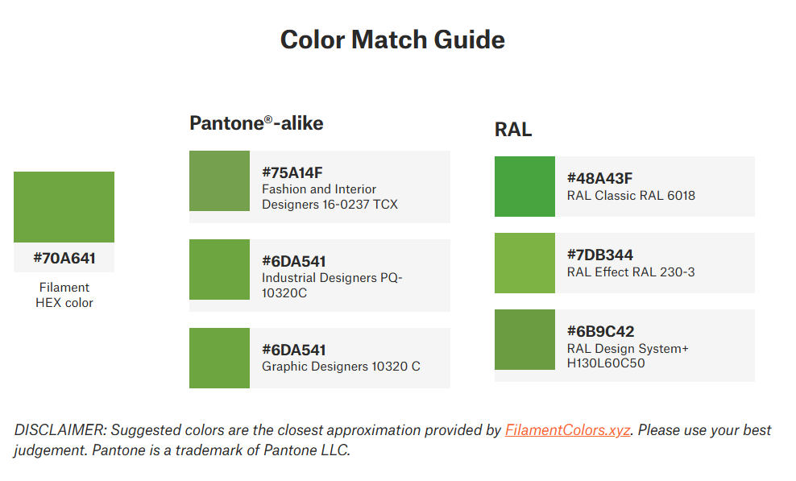Click the RAL section heading
The height and width of the screenshot is (481, 796).
(x=513, y=129)
